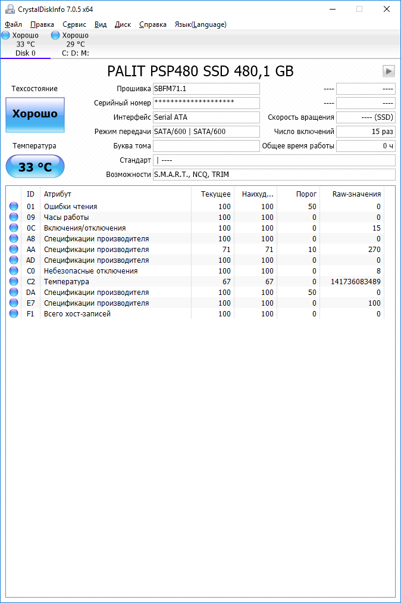
Task: Click the empty Буква тома field
Action: click(206, 146)
